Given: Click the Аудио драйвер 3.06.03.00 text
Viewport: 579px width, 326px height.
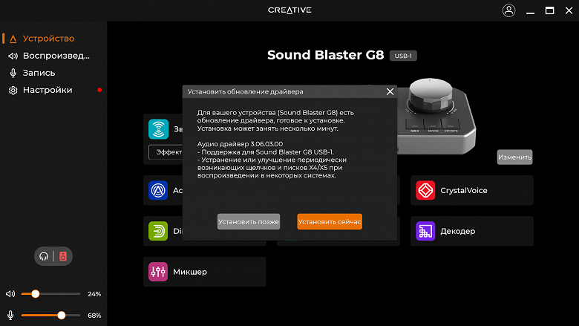Looking at the screenshot, I should click(x=240, y=144).
